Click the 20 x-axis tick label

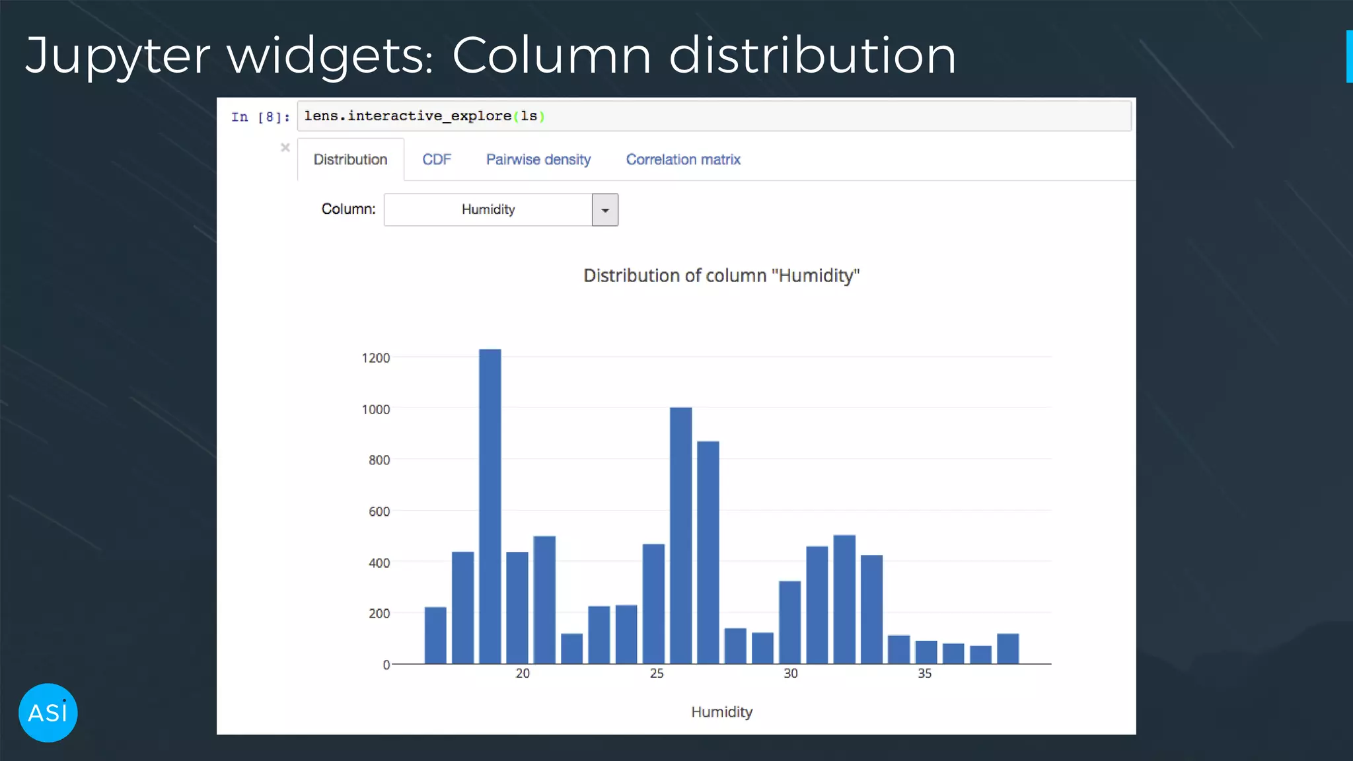523,673
